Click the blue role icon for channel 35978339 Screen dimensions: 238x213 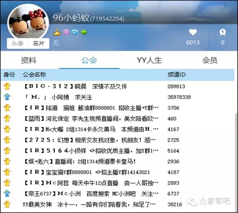pos(7,97)
